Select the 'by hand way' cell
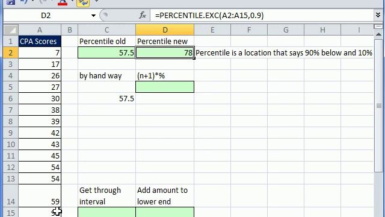Screen dimensions: 385x217 pos(106,75)
